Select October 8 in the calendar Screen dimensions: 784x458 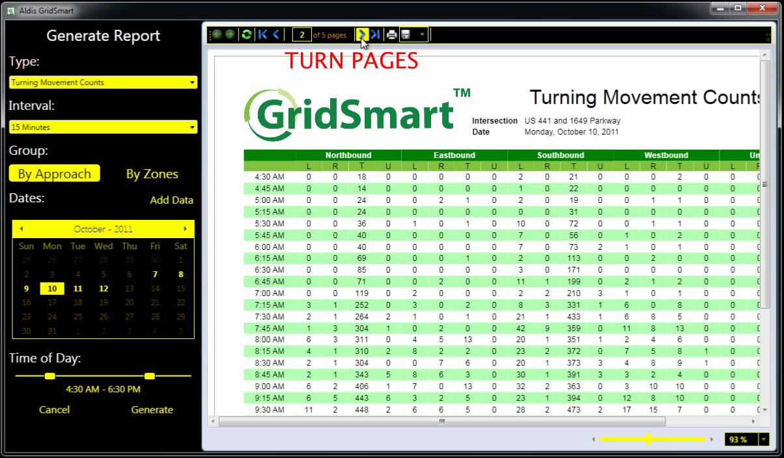[181, 275]
